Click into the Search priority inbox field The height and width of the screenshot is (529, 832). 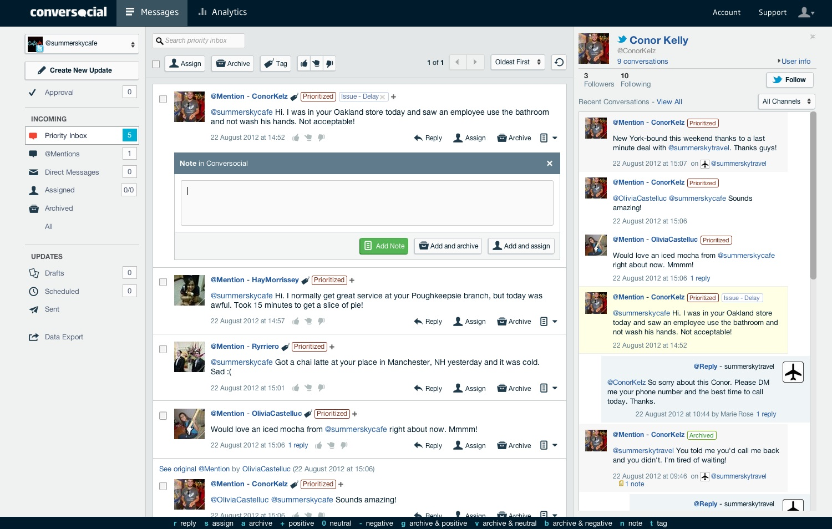click(199, 40)
